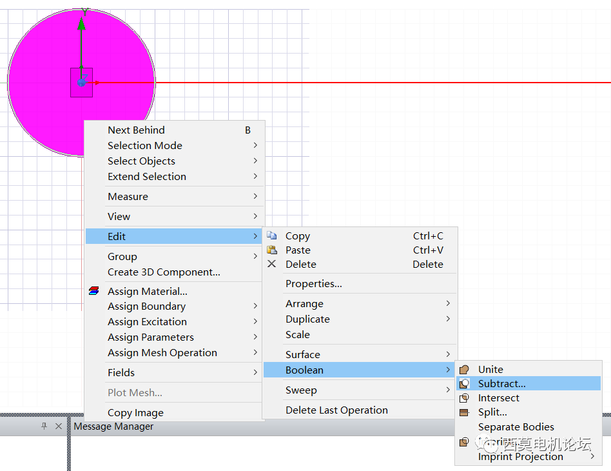Image resolution: width=611 pixels, height=471 pixels.
Task: Click the Message Manager panel title
Action: pyautogui.click(x=113, y=426)
